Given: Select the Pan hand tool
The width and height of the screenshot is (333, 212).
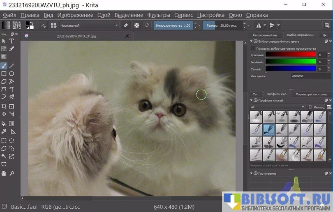Looking at the screenshot, I should coord(4,173).
